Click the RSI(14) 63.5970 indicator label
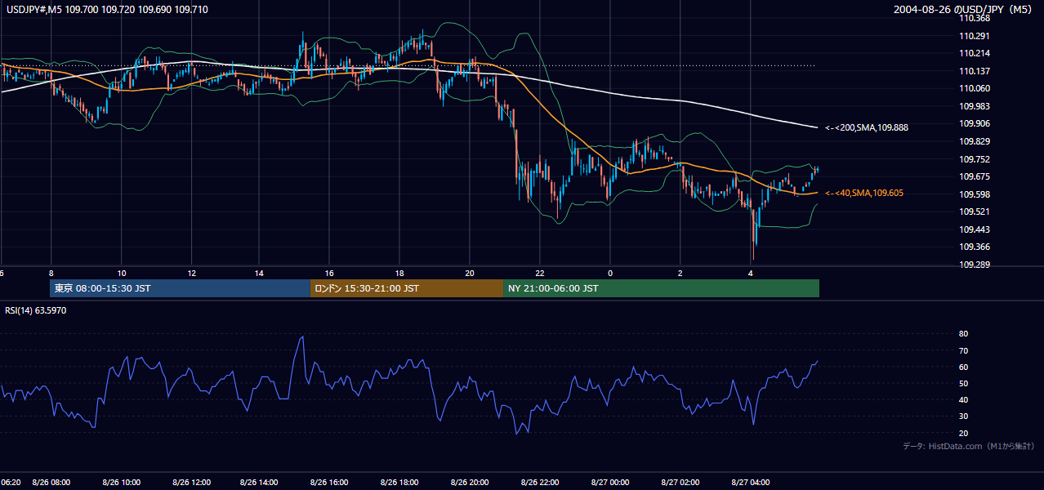 tap(36, 310)
